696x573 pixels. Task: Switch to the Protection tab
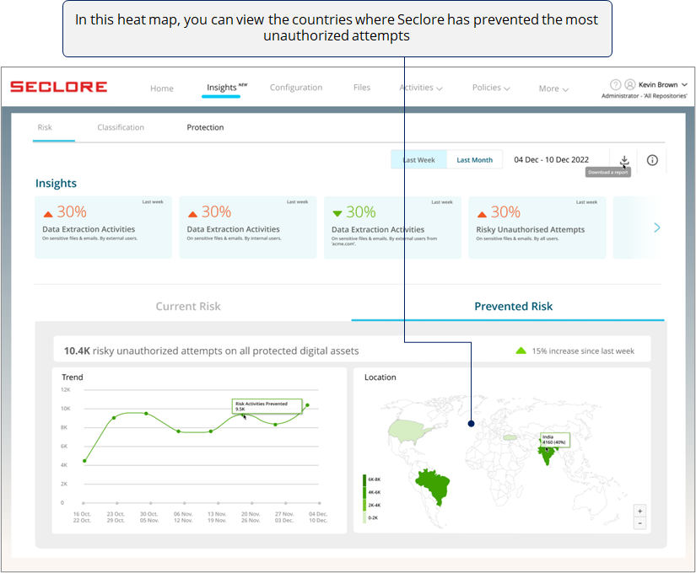pos(205,127)
